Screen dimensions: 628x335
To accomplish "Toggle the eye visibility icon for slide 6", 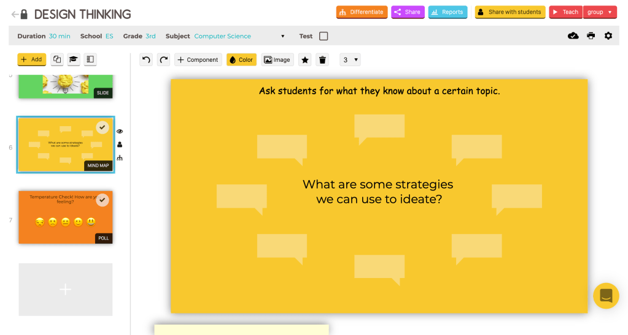I will click(120, 131).
